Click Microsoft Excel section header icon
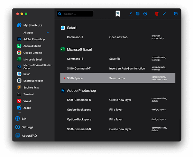The height and width of the screenshot is (157, 193). pos(63,49)
